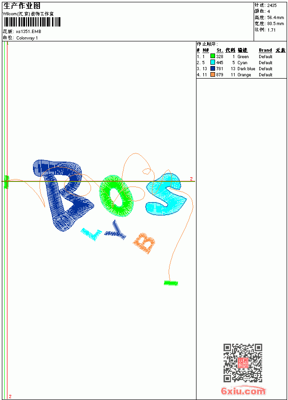Click stitch count '879' in the Orange row
288x400 pixels.
(x=220, y=75)
